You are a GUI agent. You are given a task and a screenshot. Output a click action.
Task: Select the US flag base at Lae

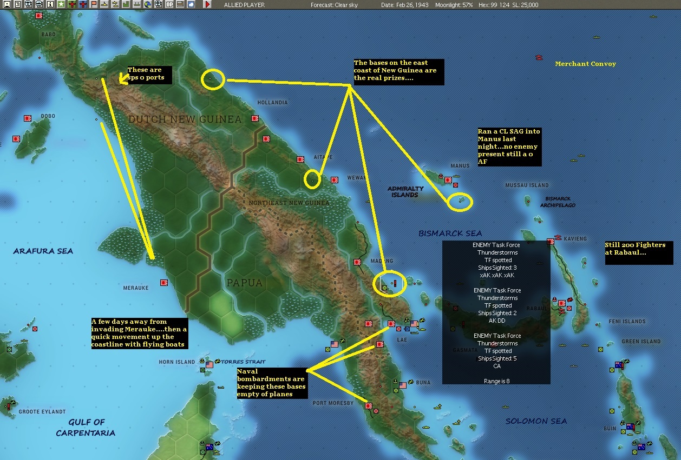click(415, 324)
